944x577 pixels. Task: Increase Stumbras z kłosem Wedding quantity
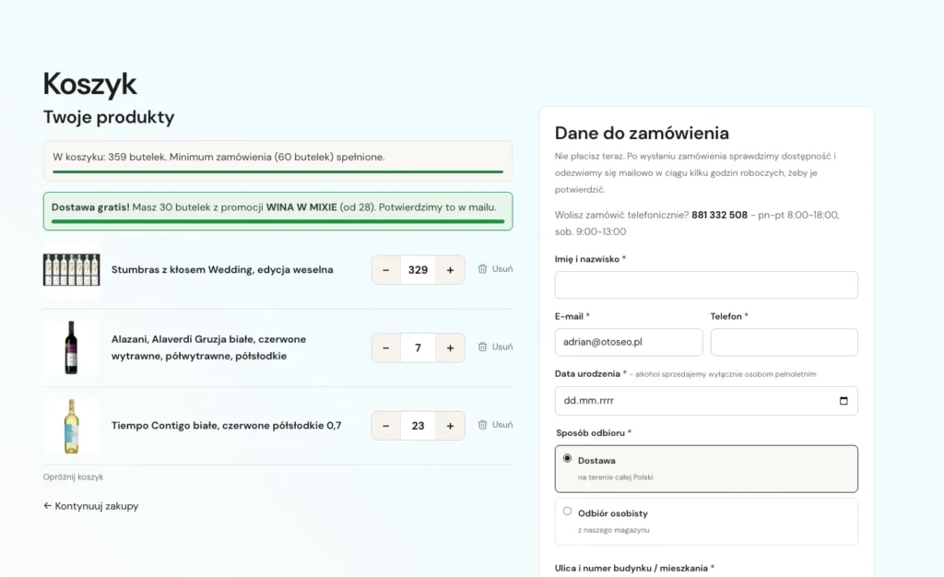click(x=450, y=270)
